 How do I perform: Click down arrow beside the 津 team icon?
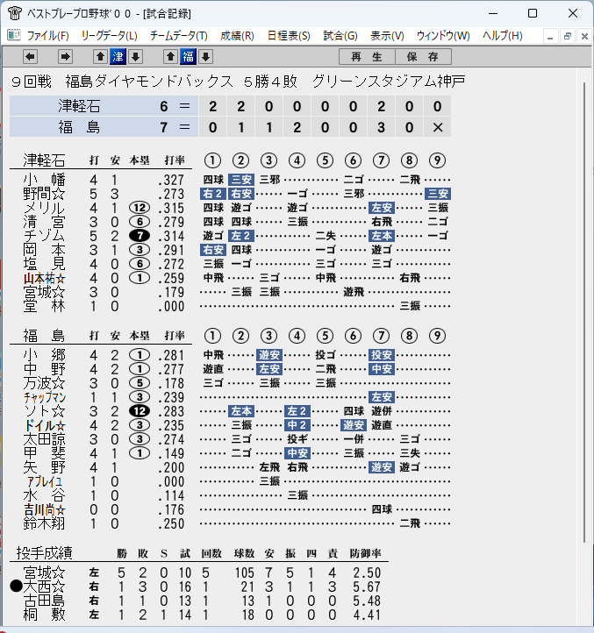135,57
